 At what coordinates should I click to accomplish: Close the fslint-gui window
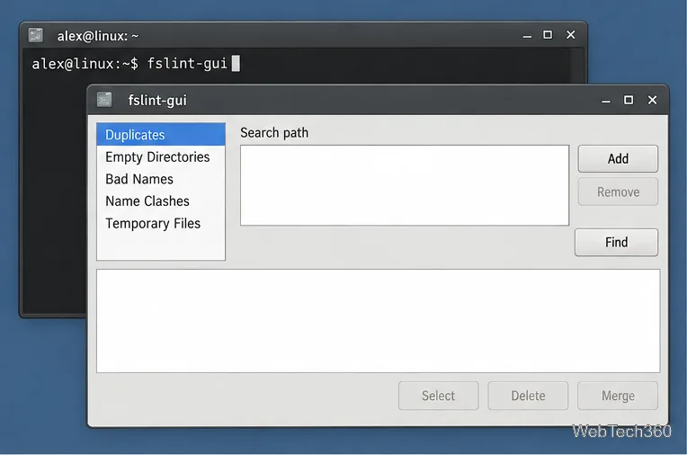(x=653, y=100)
